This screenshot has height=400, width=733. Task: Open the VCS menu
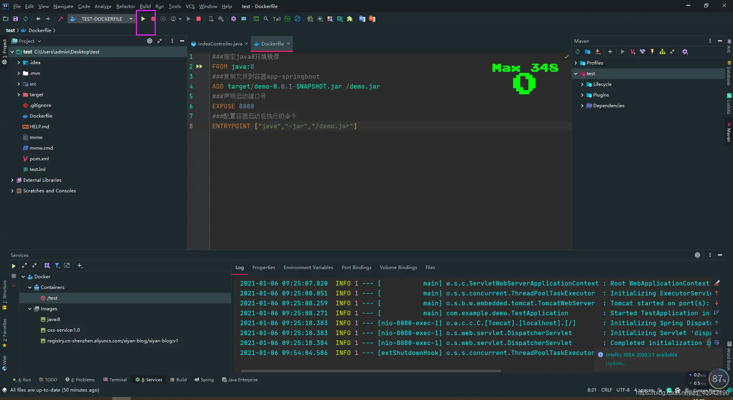coord(190,6)
